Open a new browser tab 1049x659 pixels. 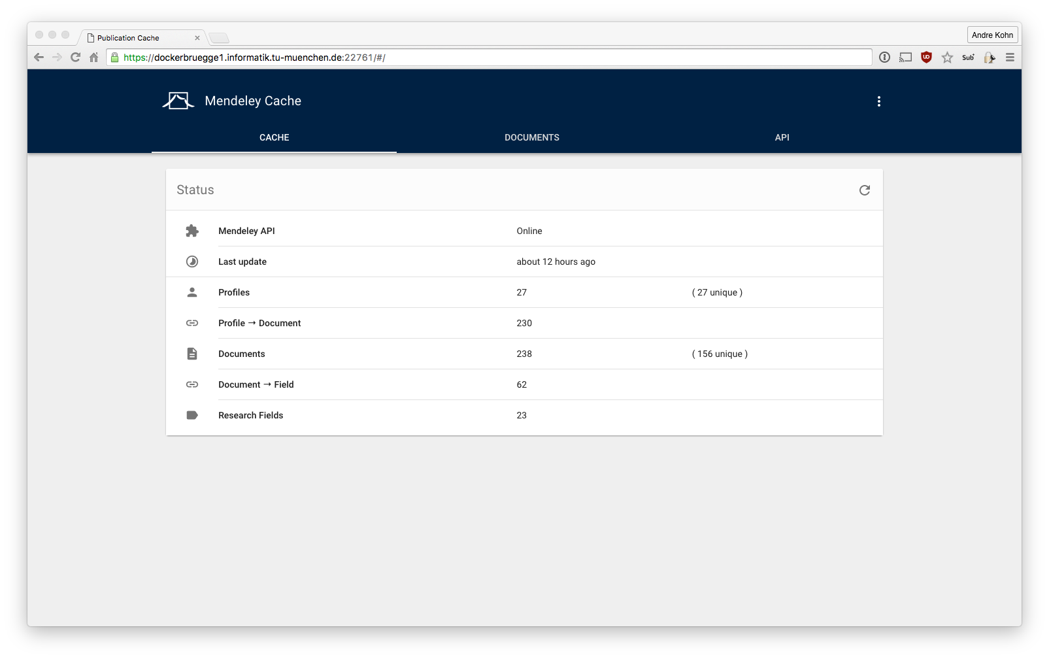coord(219,38)
